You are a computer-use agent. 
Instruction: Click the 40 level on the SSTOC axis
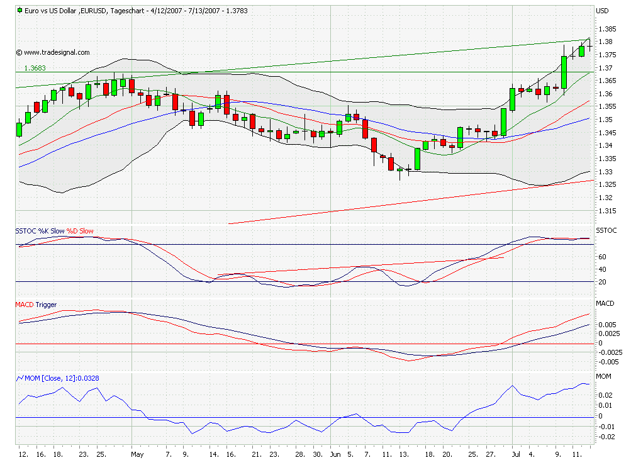(x=603, y=269)
